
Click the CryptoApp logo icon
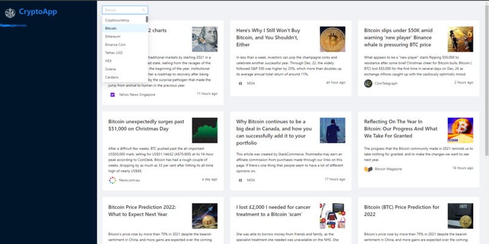coord(10,13)
